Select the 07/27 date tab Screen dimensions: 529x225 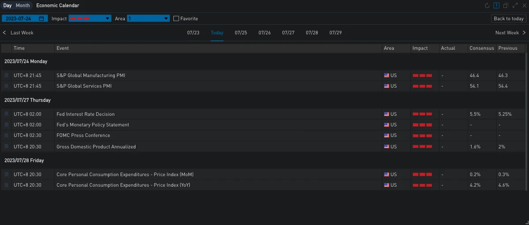(x=288, y=33)
